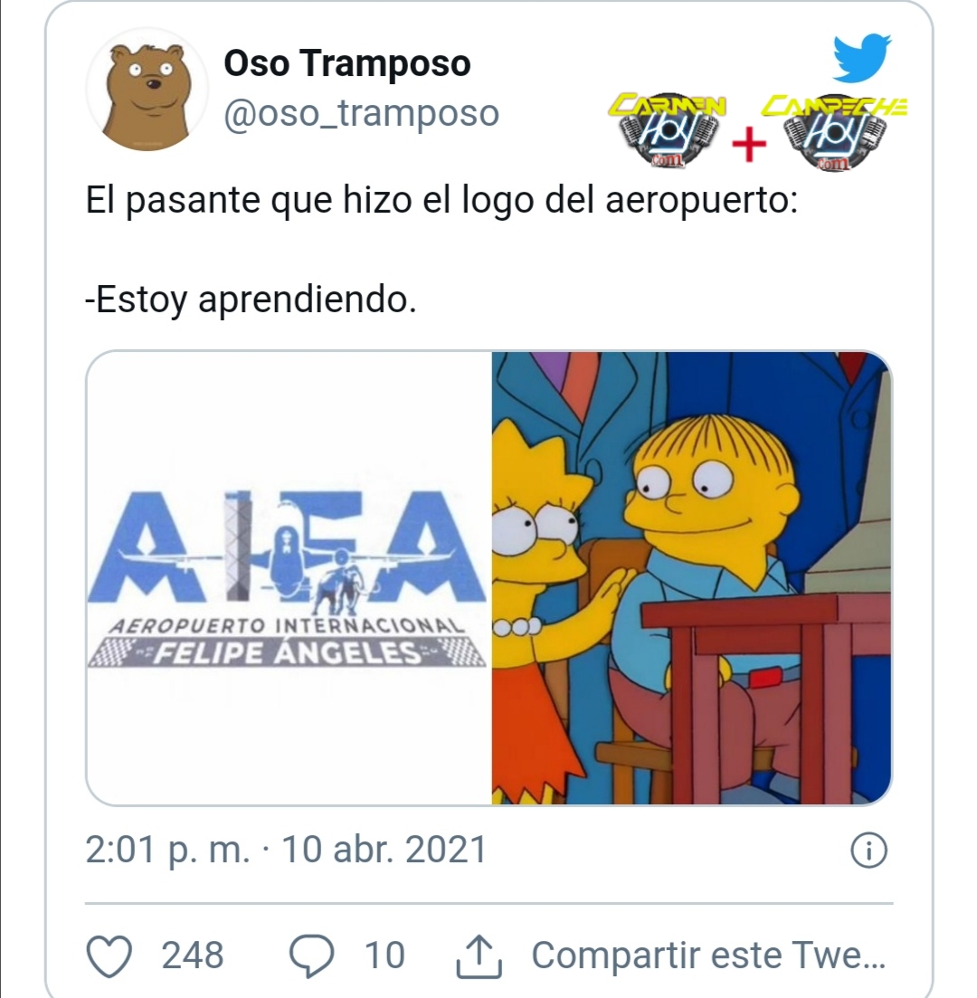
Task: Open Oso Tramposo bear avatar
Action: point(147,89)
